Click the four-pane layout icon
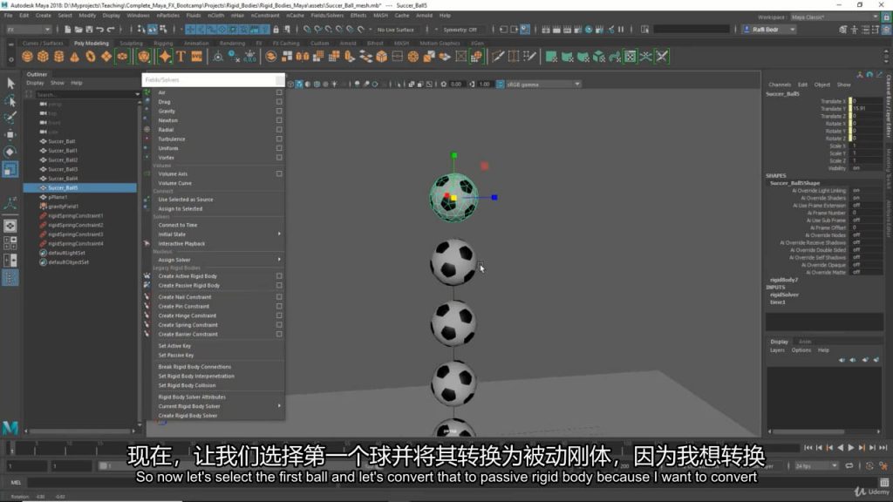 point(10,243)
